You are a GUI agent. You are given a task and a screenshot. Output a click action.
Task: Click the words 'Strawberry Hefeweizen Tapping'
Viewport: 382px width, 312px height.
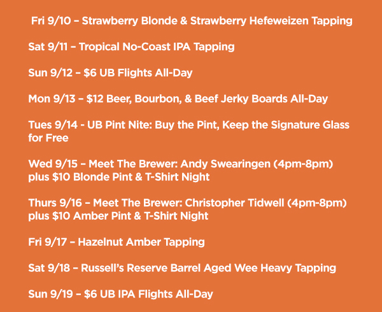[271, 21]
